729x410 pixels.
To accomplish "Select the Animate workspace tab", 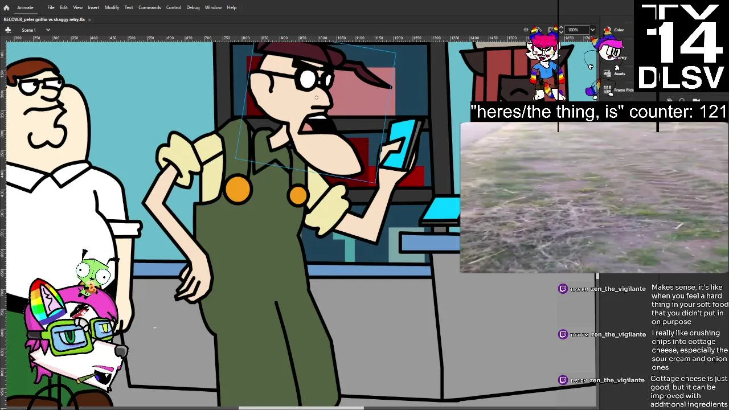I will click(x=25, y=7).
